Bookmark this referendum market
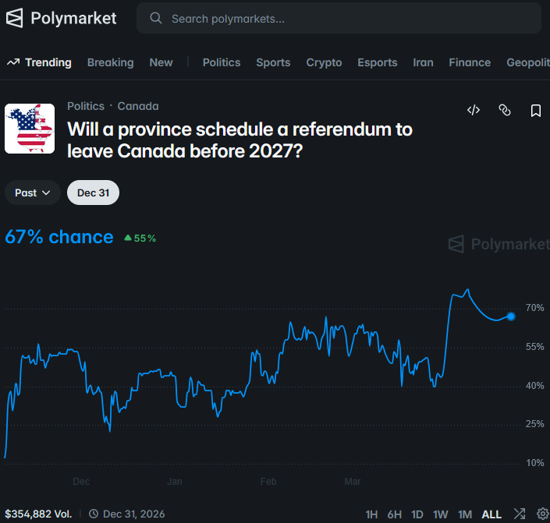The image size is (550, 523). pyautogui.click(x=536, y=111)
